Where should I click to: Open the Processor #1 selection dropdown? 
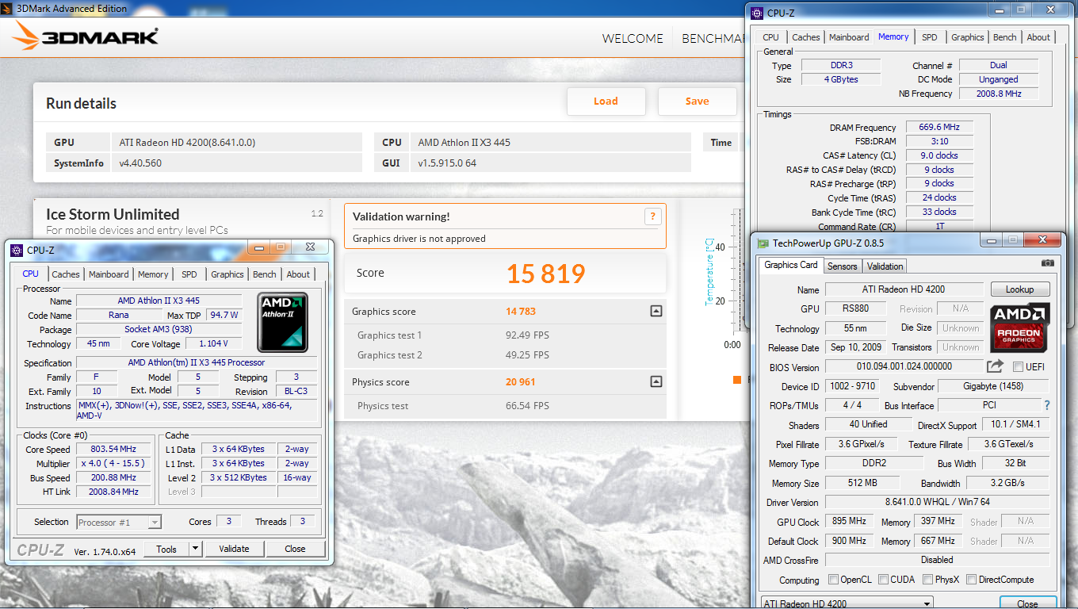[x=155, y=522]
